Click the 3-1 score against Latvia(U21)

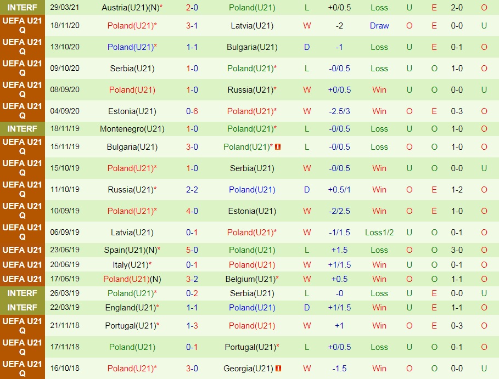[192, 26]
